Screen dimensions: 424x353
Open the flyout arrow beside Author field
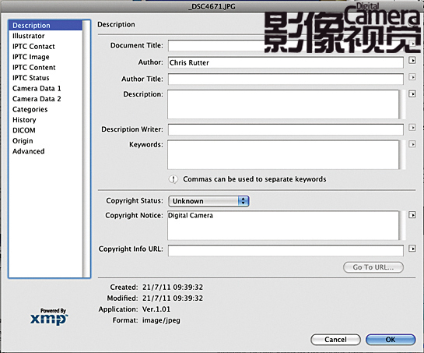coord(412,61)
